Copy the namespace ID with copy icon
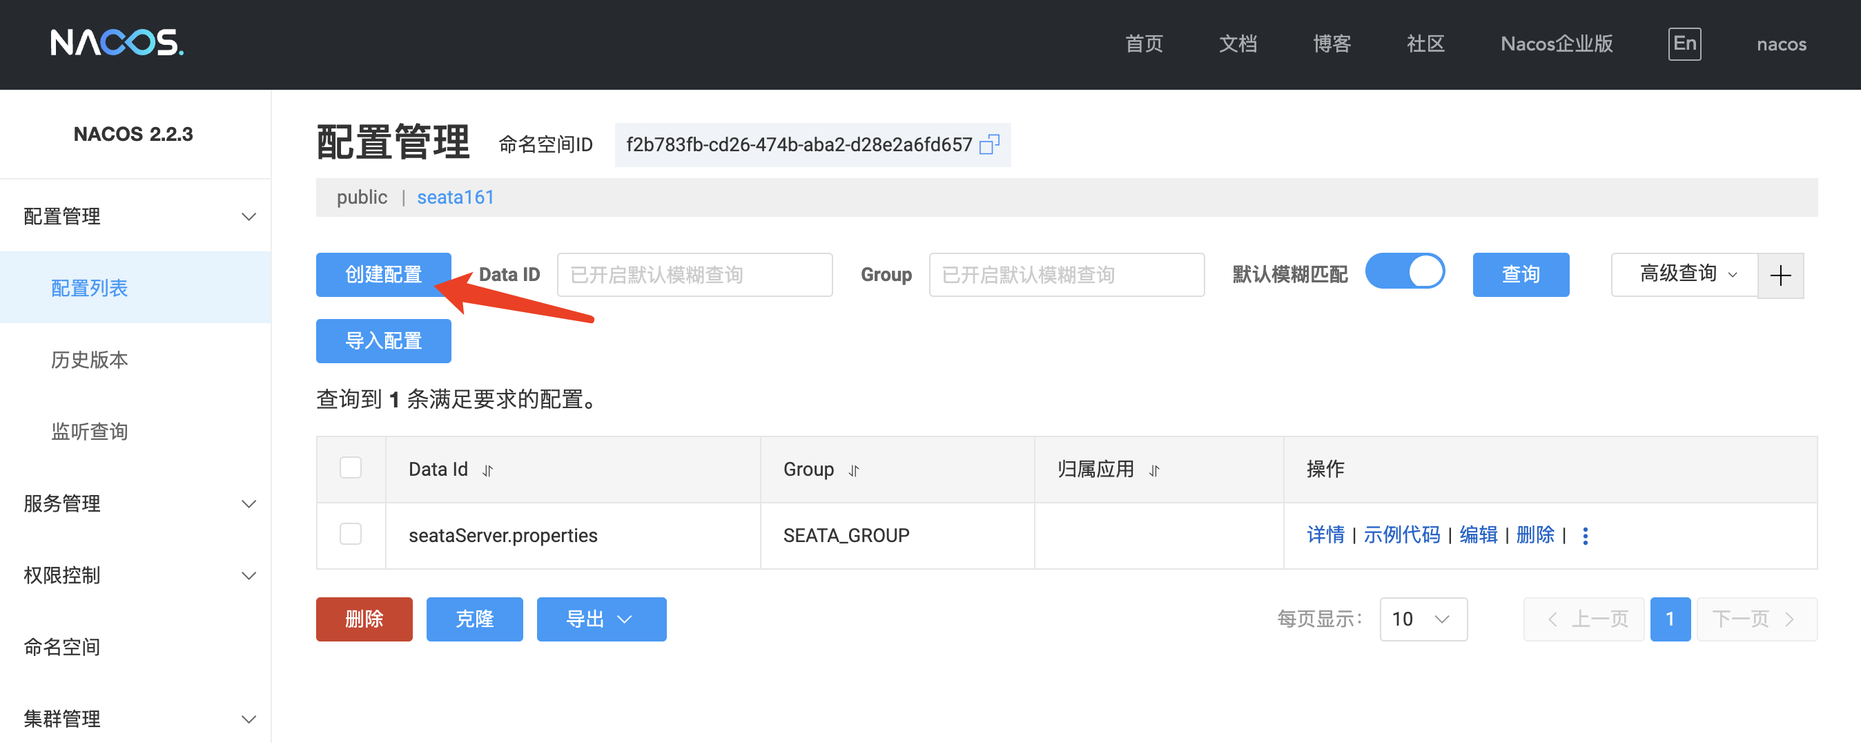 click(989, 144)
